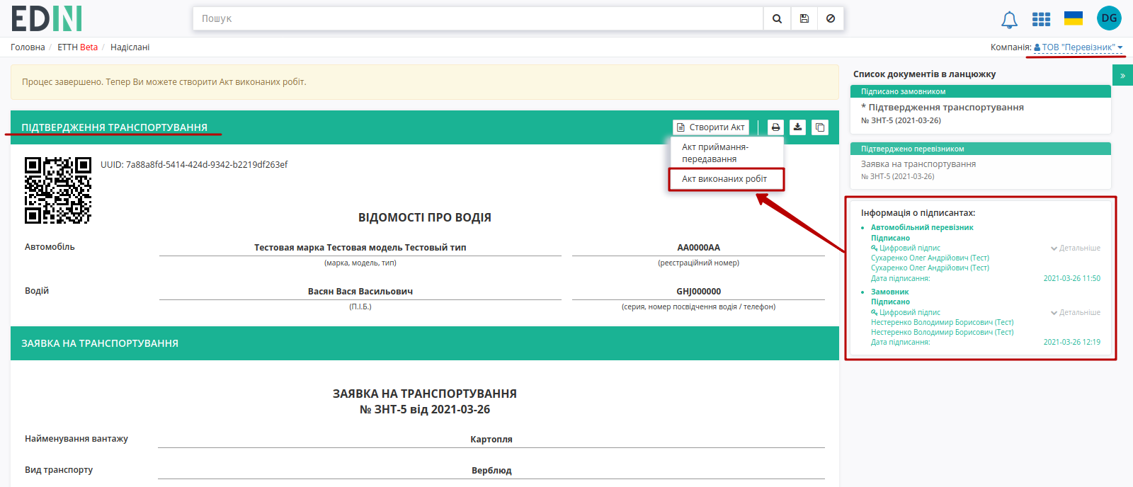Open the DG user avatar menu
The height and width of the screenshot is (487, 1133).
click(x=1109, y=18)
